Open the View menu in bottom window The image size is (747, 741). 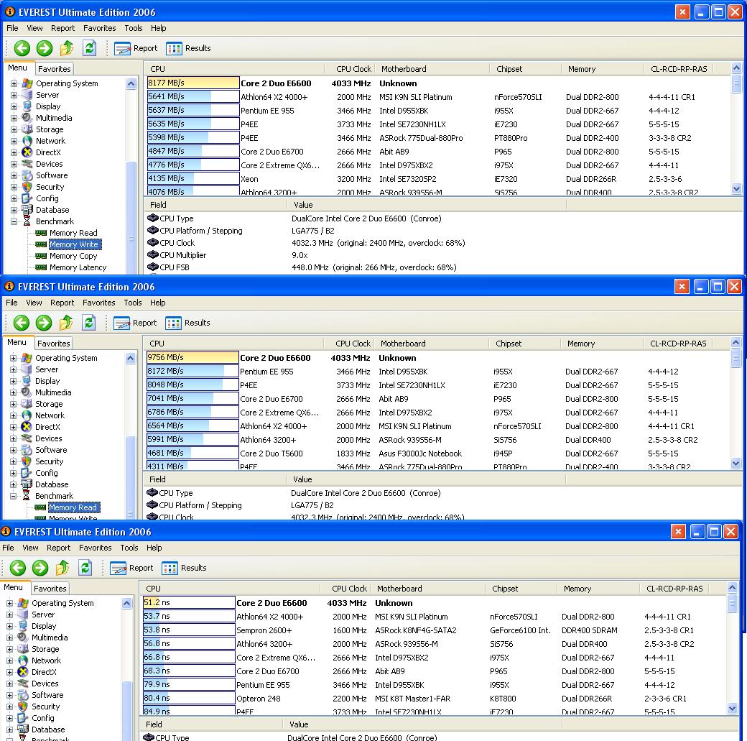30,548
